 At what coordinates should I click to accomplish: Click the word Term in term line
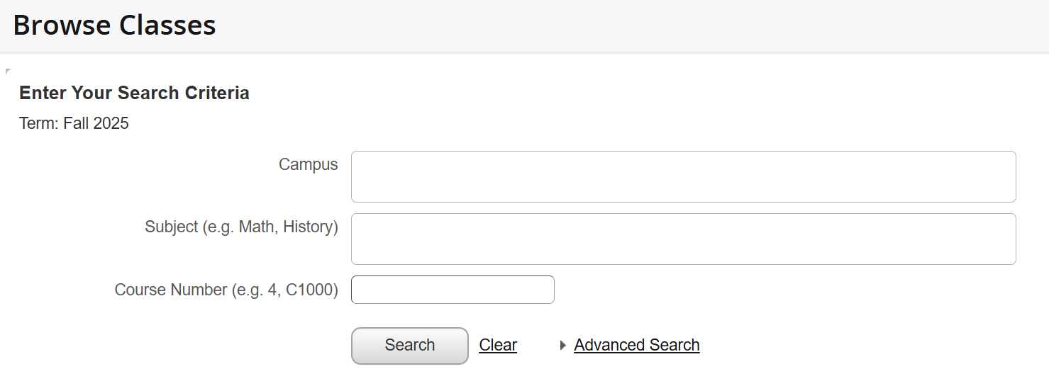35,124
